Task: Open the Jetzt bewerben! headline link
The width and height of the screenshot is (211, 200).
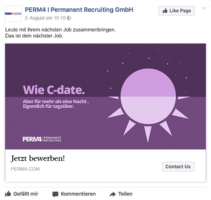Action: (x=38, y=158)
